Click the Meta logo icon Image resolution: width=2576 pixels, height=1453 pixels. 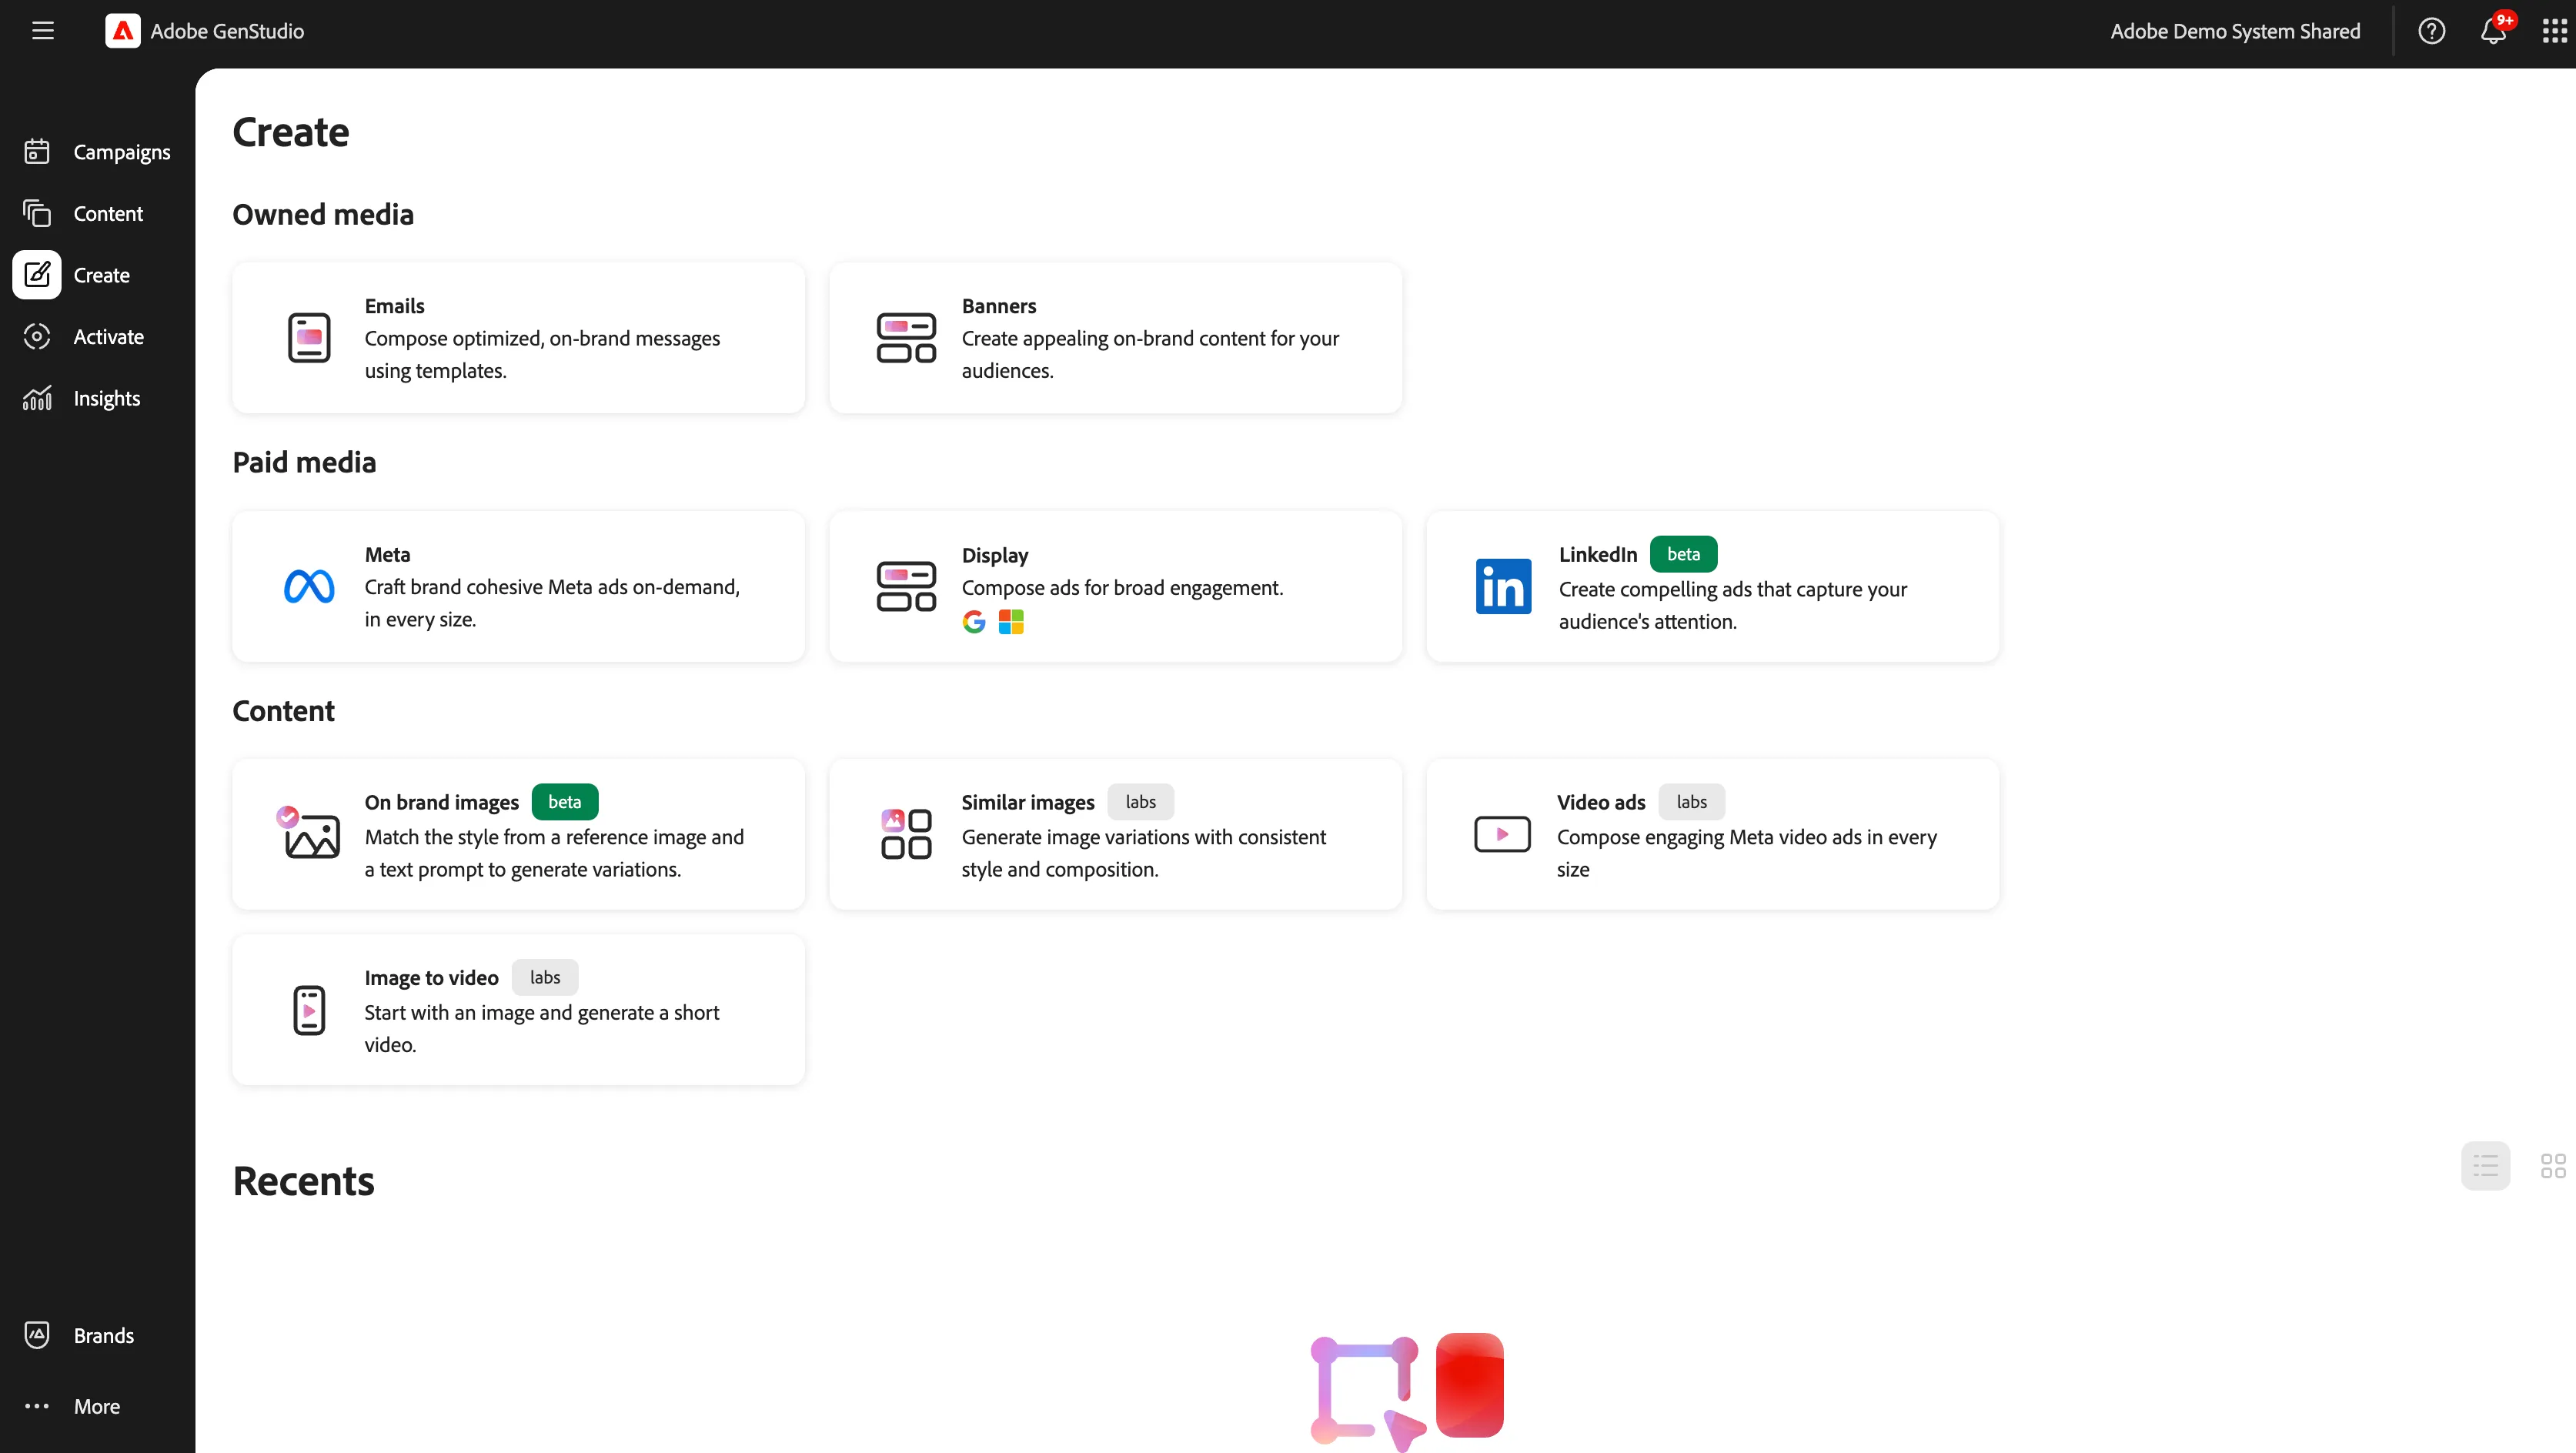tap(309, 586)
